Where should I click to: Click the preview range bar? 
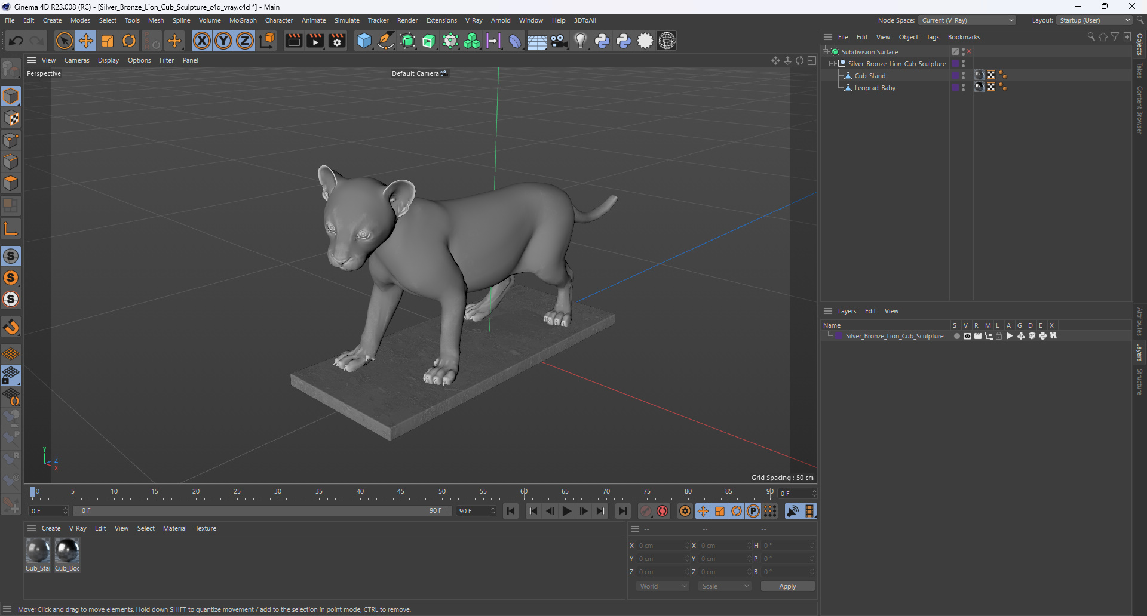(x=262, y=511)
